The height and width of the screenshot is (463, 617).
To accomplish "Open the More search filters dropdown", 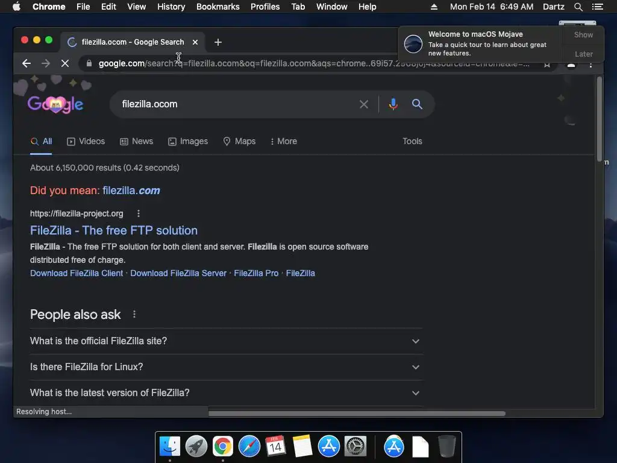I will 284,141.
